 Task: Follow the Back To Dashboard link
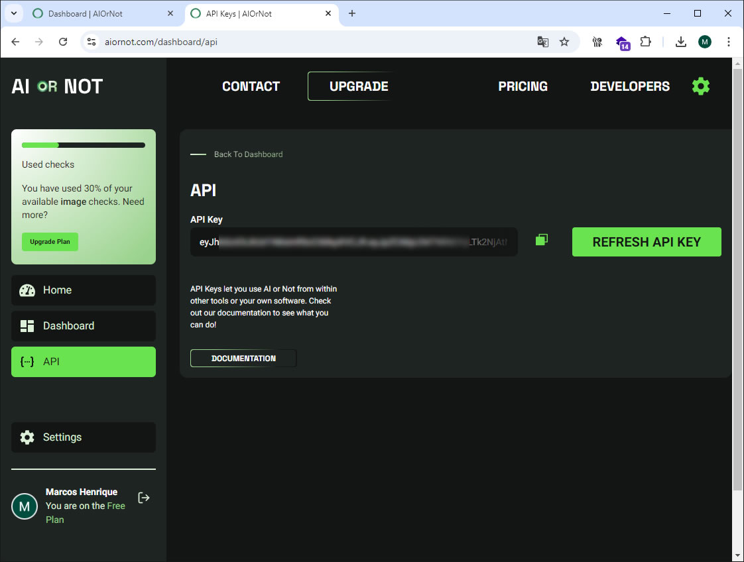pos(248,154)
